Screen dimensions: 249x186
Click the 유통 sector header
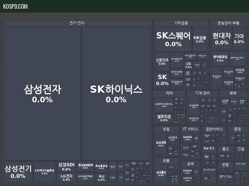pos(166,161)
